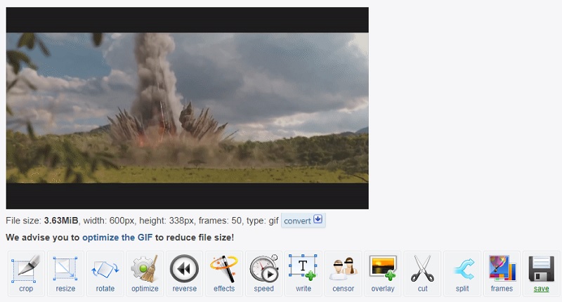Click the file size value 3.63MiB

point(61,221)
